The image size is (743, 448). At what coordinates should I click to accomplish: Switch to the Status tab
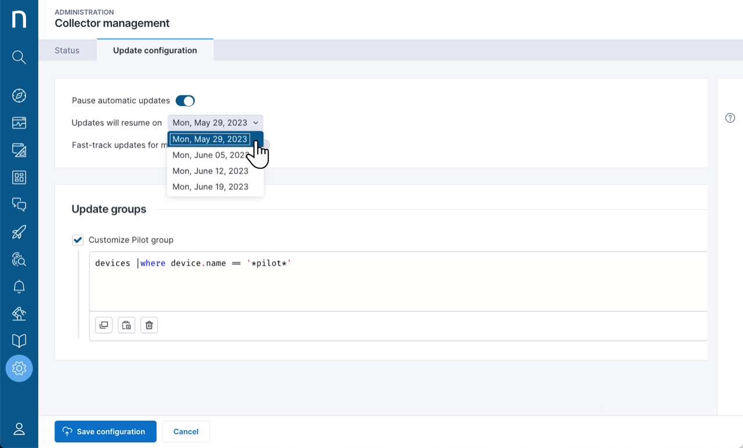[67, 50]
